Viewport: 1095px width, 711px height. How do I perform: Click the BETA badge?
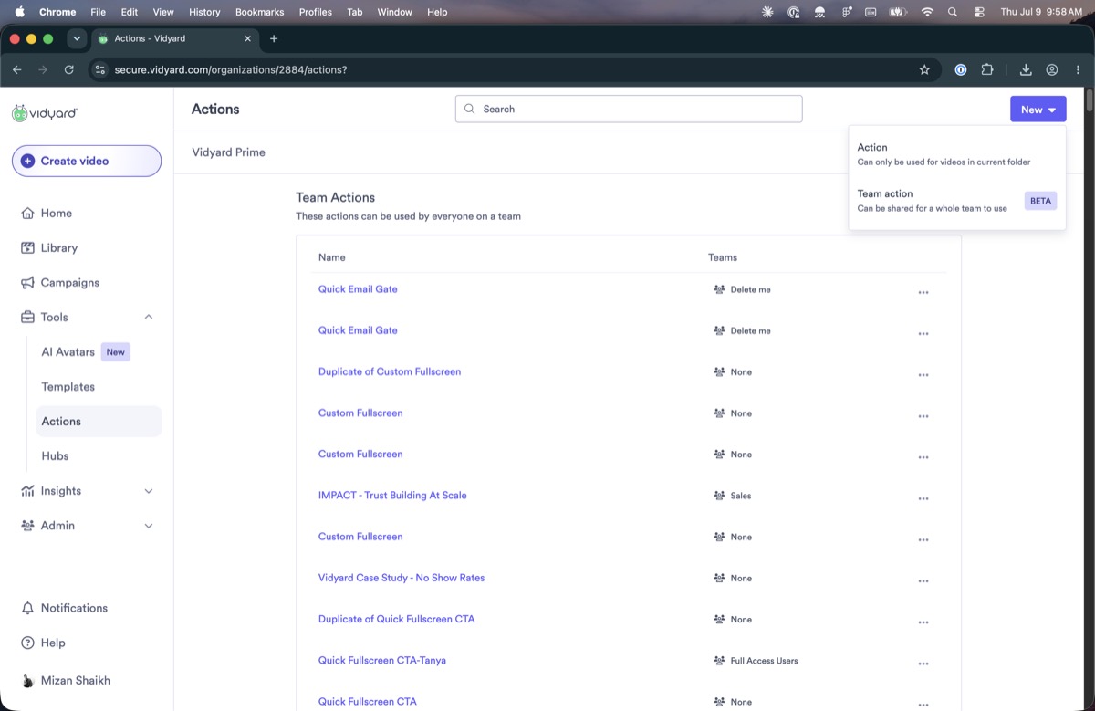pyautogui.click(x=1040, y=201)
